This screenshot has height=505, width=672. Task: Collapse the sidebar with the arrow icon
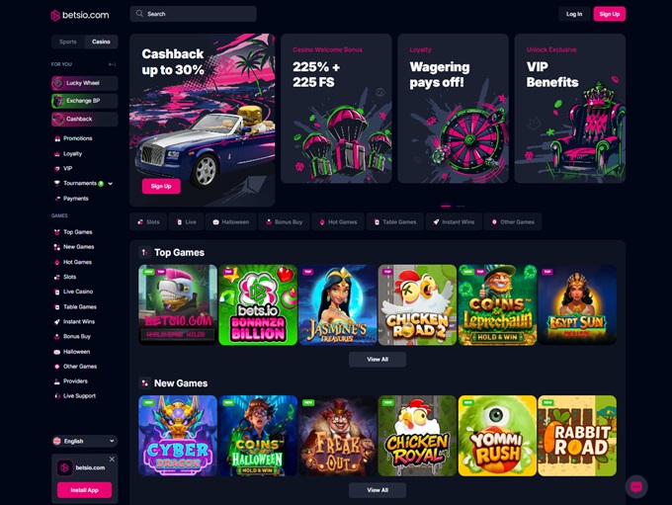[x=112, y=64]
